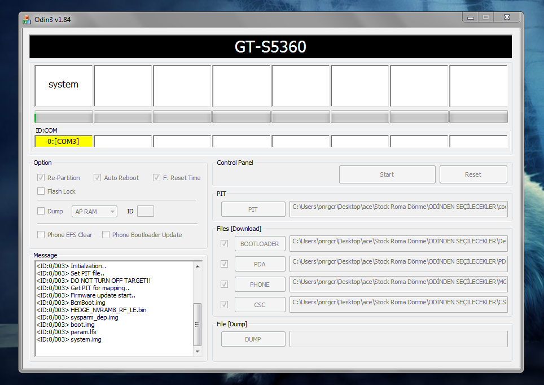Click Message log scroll down arrow
Screen dimensions: 544x385
click(198, 351)
